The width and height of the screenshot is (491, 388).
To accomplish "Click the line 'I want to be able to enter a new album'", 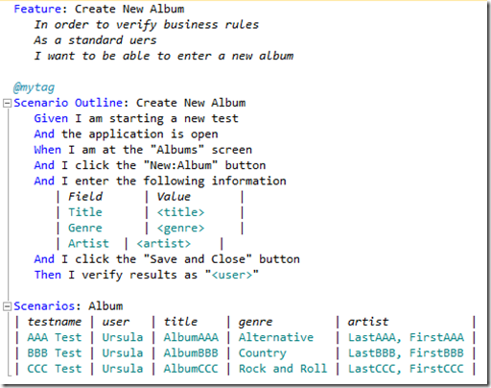I will tap(164, 56).
